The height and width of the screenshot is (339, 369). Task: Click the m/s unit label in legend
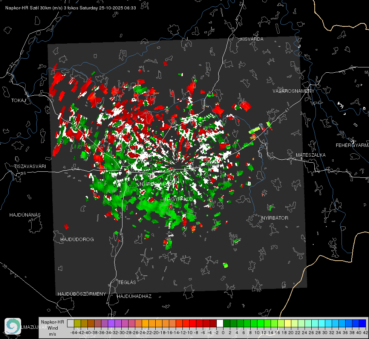click(52, 334)
